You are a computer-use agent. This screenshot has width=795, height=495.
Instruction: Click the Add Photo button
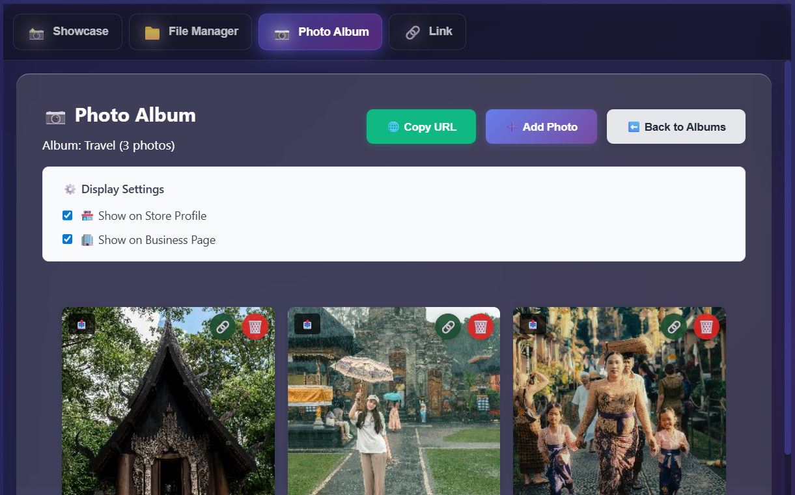pos(541,127)
